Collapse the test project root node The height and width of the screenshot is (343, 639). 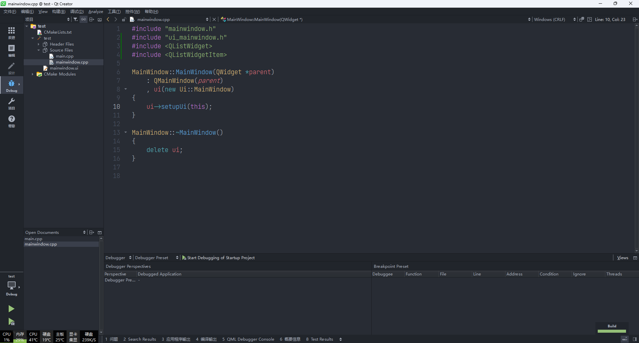point(27,26)
